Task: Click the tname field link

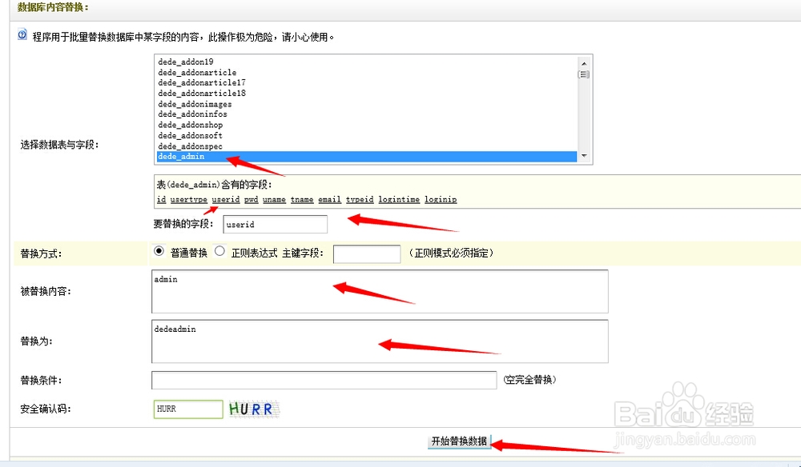Action: [x=302, y=199]
